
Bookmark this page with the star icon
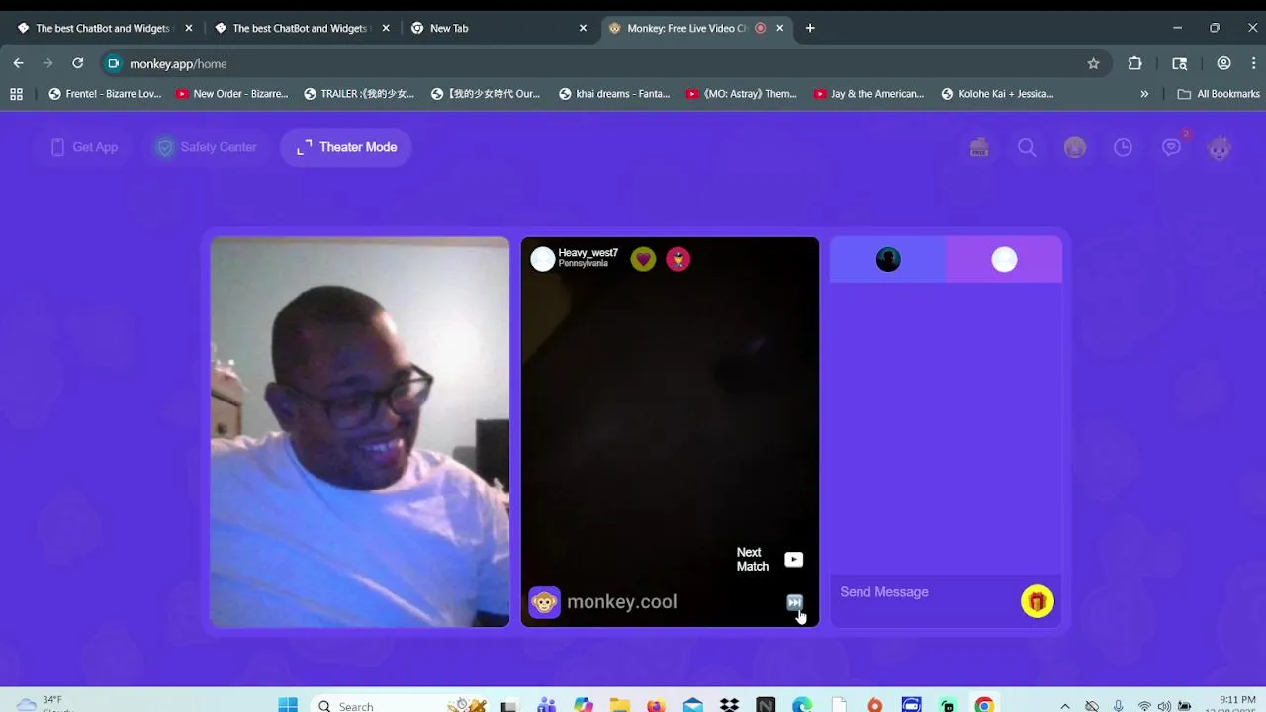[x=1093, y=63]
